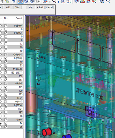The height and width of the screenshot is (138, 115).
Task: Click the count value 0 (32)
Action: pos(19,98)
